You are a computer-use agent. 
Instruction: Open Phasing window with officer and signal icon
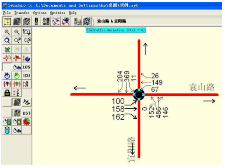point(46,22)
